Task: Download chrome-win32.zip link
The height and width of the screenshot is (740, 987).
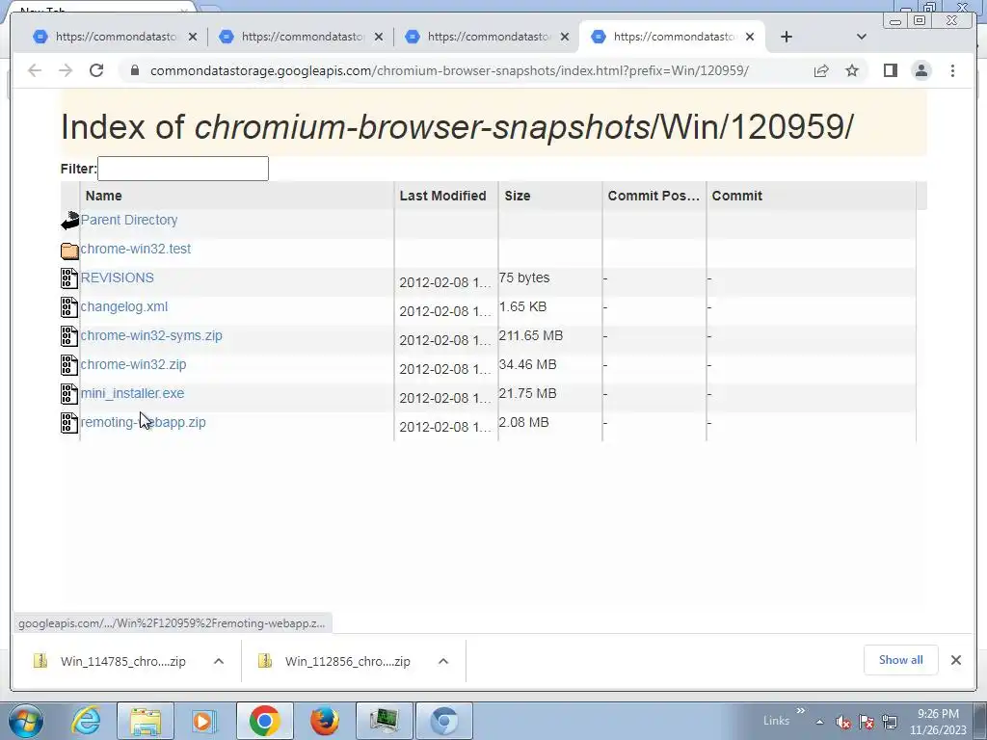Action: pos(133,364)
